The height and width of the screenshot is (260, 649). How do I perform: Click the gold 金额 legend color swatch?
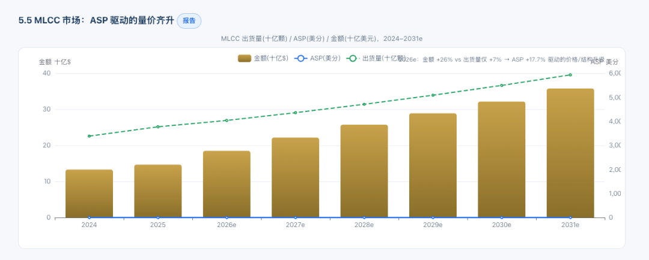(x=245, y=59)
